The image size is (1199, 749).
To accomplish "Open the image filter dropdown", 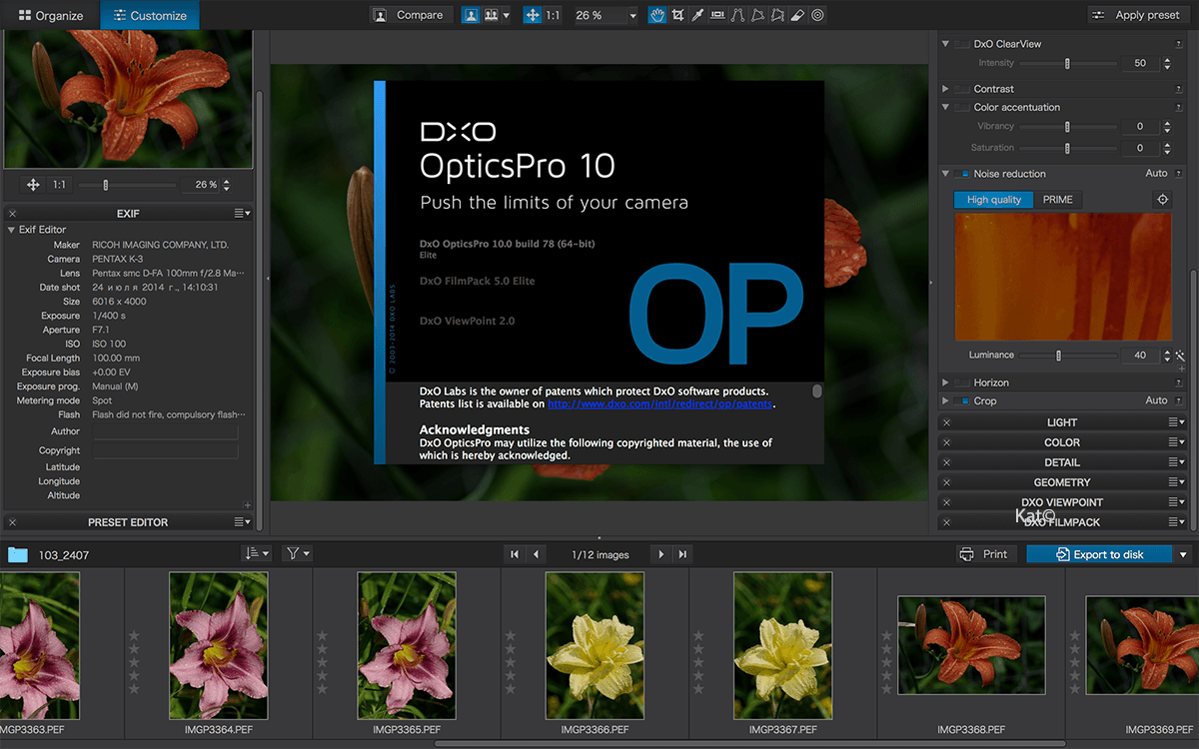I will (x=297, y=553).
